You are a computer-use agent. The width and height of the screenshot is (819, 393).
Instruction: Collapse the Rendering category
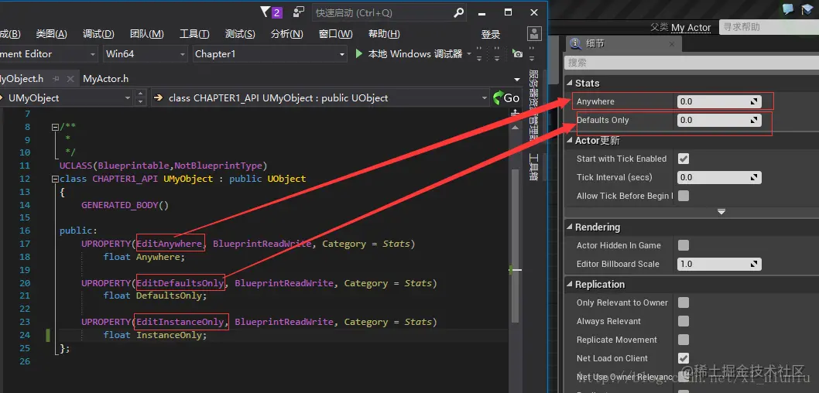[569, 227]
